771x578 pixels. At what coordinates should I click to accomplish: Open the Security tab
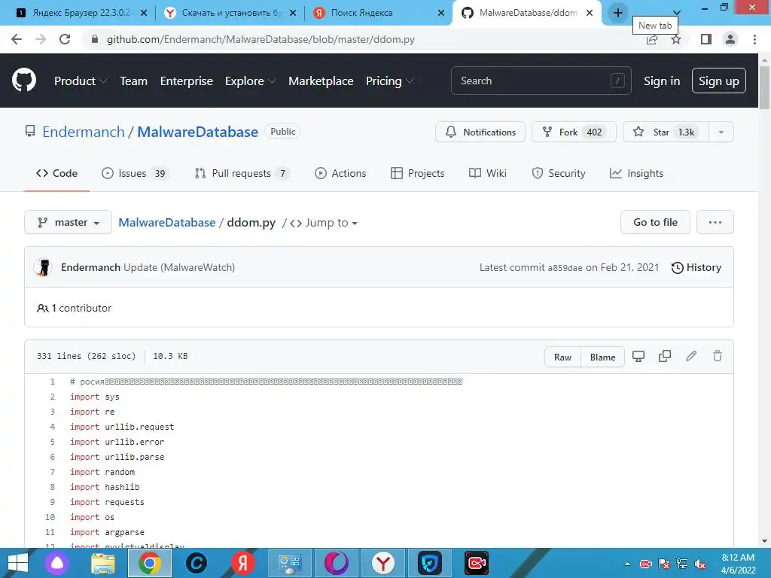559,173
